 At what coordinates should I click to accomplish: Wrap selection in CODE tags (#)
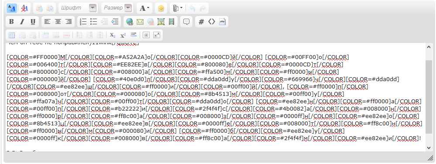[201, 22]
